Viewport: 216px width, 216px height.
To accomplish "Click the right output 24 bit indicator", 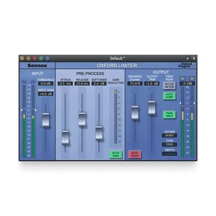I will coord(192,78).
